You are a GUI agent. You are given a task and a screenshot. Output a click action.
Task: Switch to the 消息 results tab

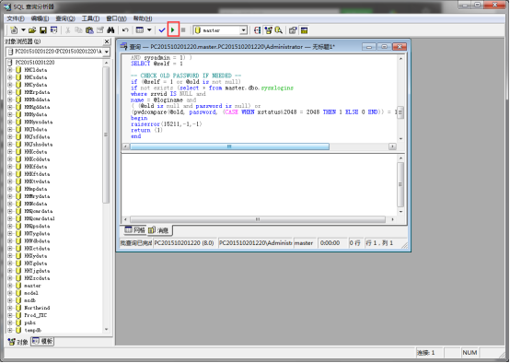159,230
